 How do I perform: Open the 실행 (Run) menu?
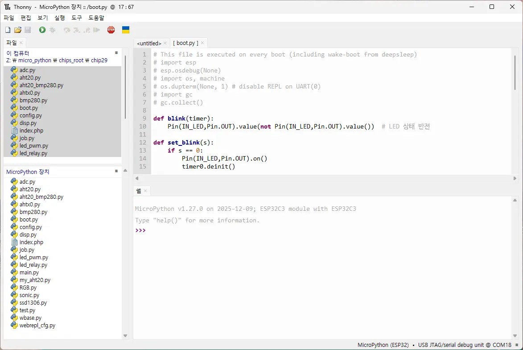click(59, 18)
